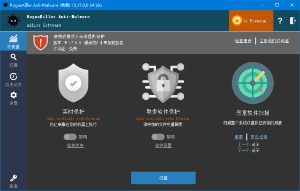This screenshot has height=191, width=300.
Task: Click the 上一个 从不 last scan text
Action: [249, 145]
